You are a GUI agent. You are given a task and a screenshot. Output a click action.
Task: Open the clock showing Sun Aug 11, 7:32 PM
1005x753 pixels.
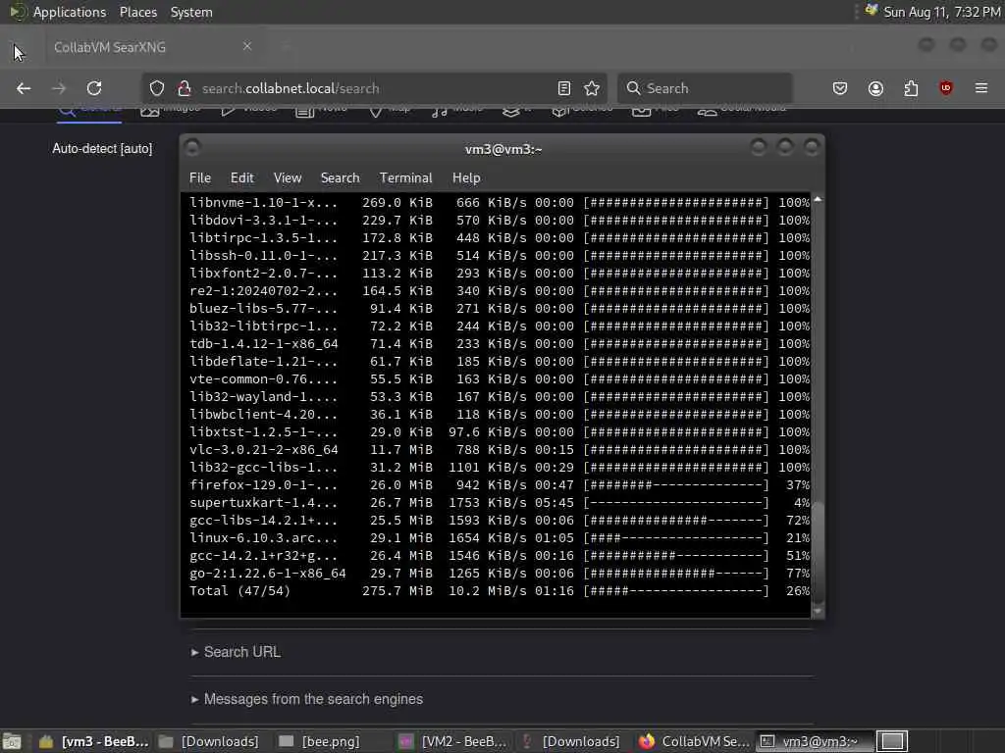click(941, 12)
